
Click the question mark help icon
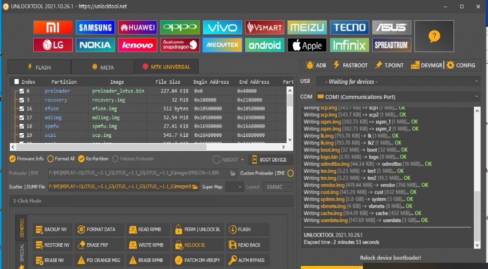click(x=434, y=36)
